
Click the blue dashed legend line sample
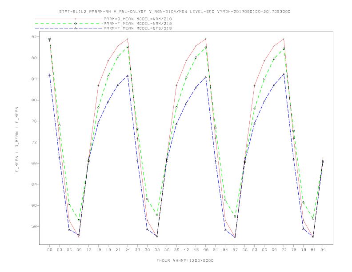click(x=69, y=28)
